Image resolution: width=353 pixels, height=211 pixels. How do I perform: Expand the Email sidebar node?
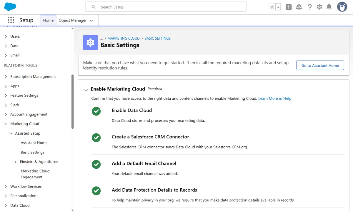click(x=6, y=55)
